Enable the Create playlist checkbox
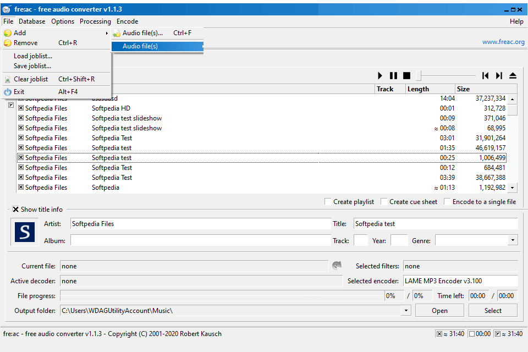The image size is (528, 352). coord(328,202)
